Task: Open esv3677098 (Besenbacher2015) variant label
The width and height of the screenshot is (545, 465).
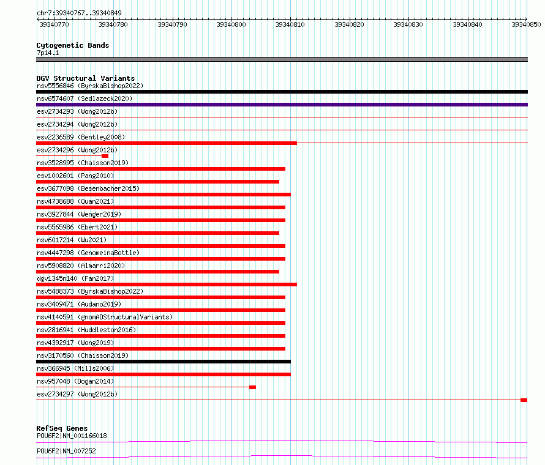Action: [88, 188]
